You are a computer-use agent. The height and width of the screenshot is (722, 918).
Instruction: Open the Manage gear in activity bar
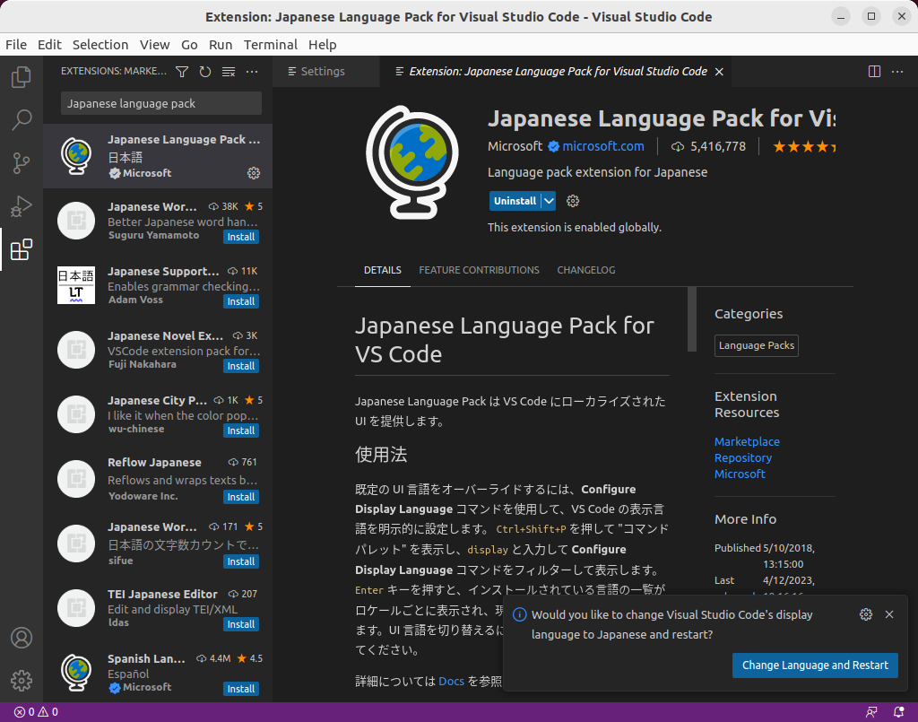pyautogui.click(x=22, y=681)
